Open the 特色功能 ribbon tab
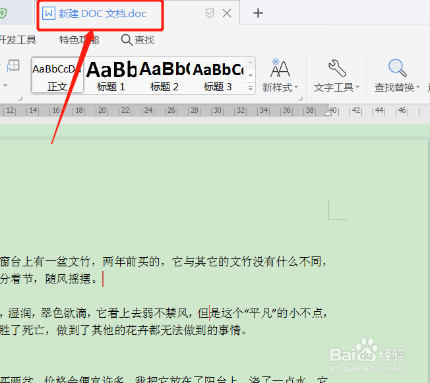The image size is (430, 383). (x=79, y=40)
